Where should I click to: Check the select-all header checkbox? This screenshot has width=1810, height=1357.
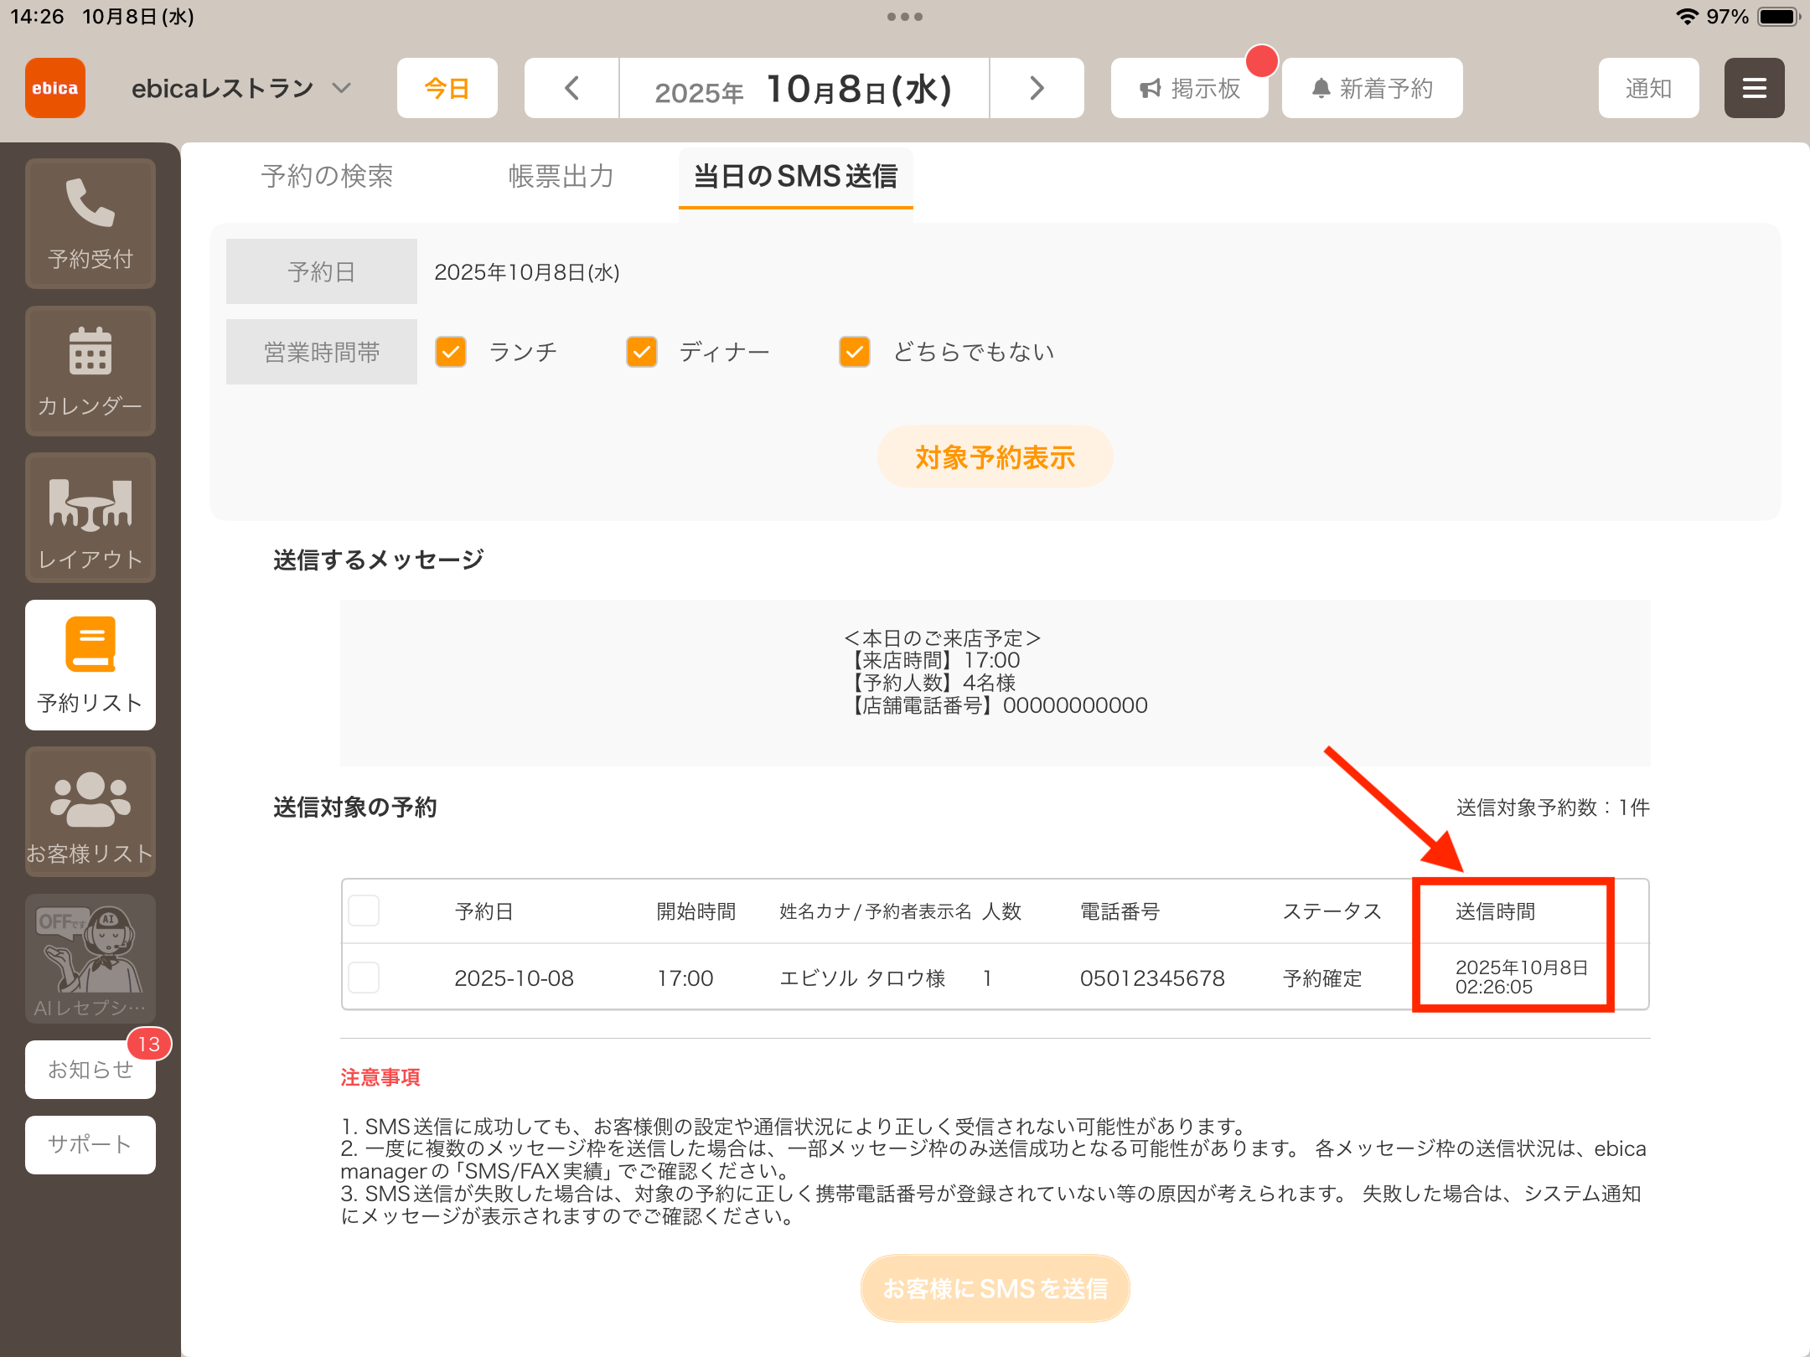[x=364, y=911]
